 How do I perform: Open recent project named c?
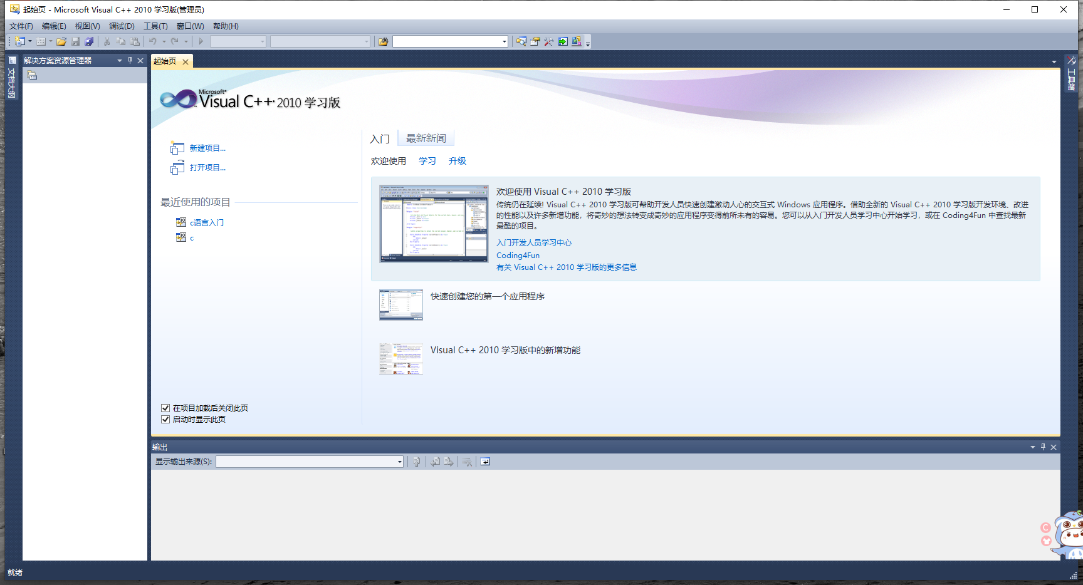click(192, 238)
